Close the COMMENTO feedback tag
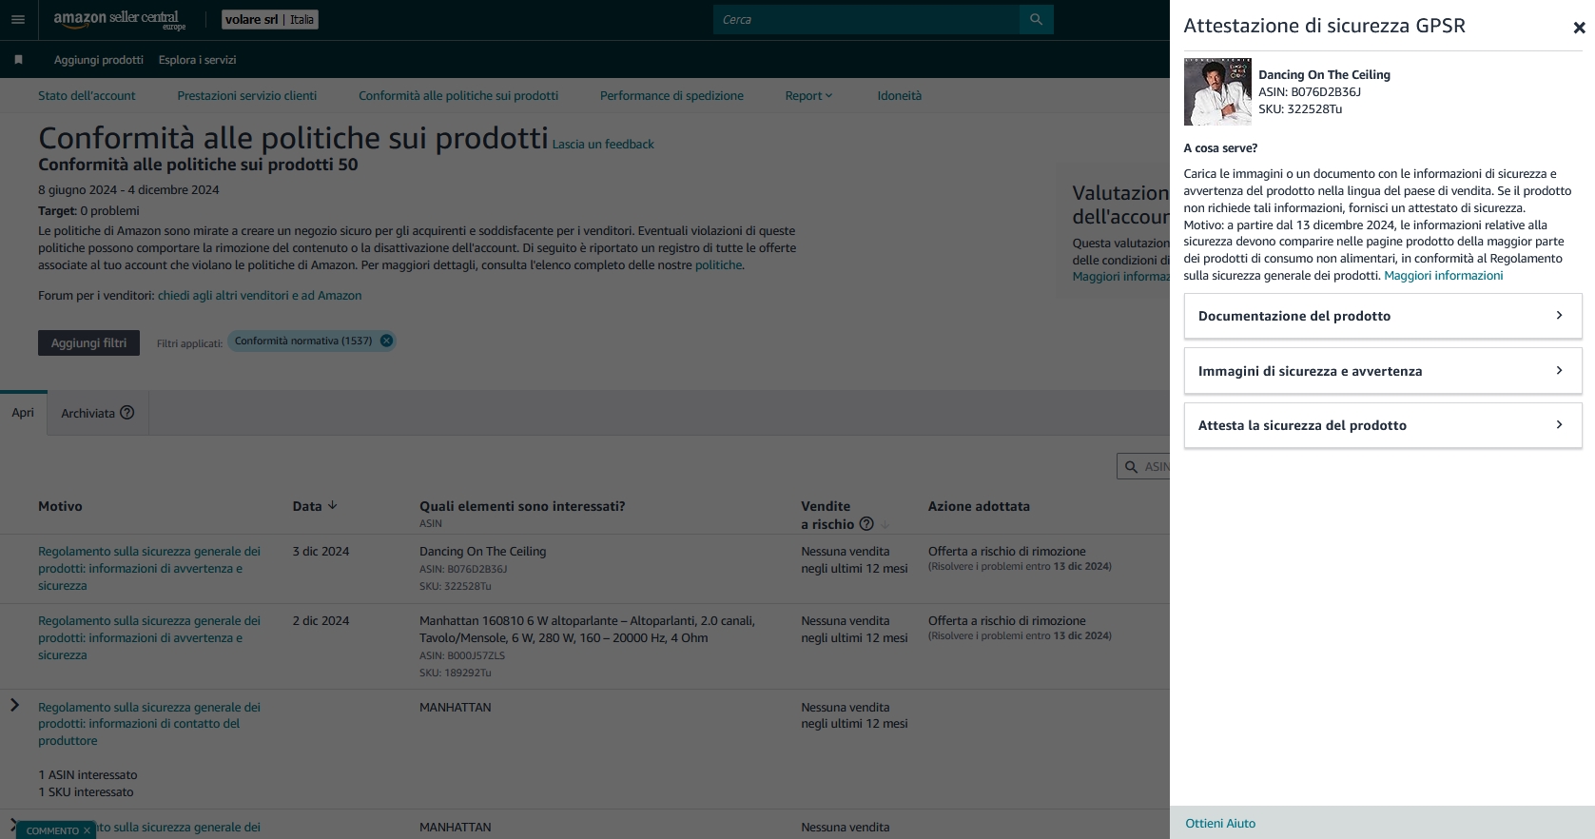 point(87,830)
